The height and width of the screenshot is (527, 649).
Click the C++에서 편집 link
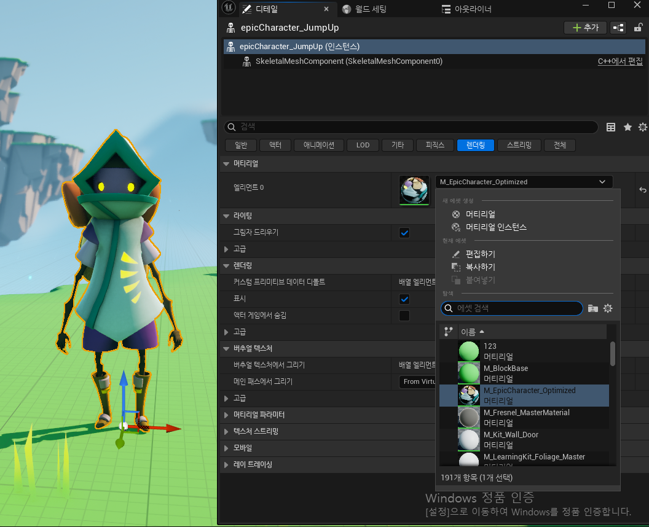[620, 61]
